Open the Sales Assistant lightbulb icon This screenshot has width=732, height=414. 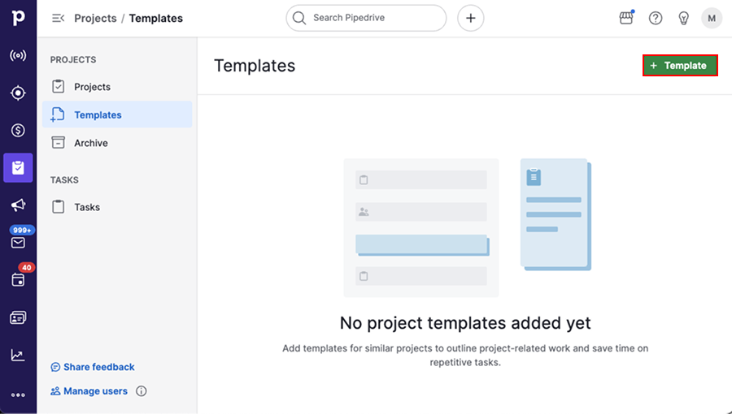[x=683, y=18]
